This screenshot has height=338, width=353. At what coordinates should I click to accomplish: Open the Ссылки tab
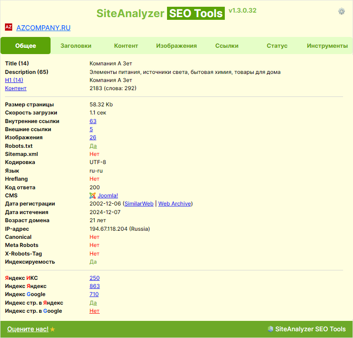pos(227,46)
